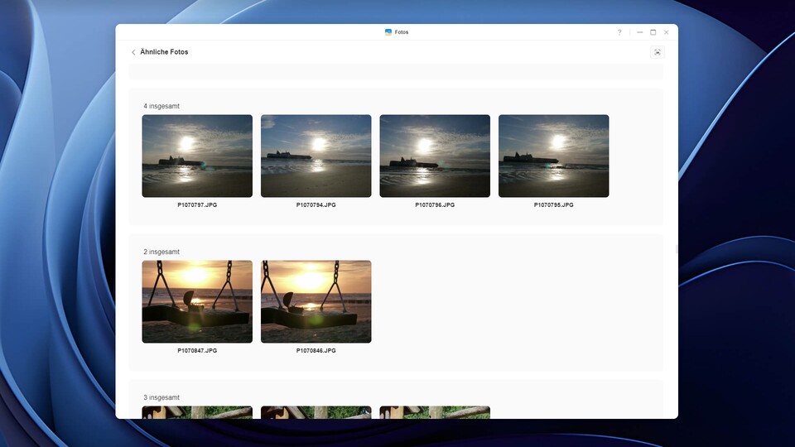Click the vertical scrollbar on the right edge
The height and width of the screenshot is (447, 795).
click(676, 248)
